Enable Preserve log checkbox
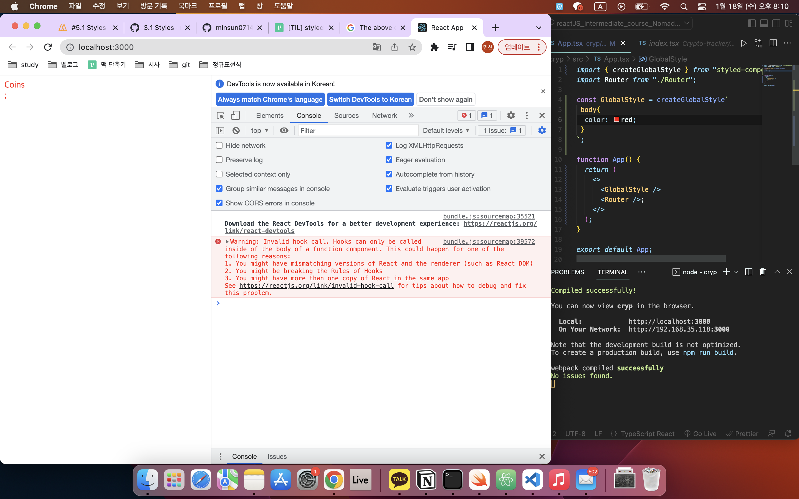 pyautogui.click(x=219, y=160)
